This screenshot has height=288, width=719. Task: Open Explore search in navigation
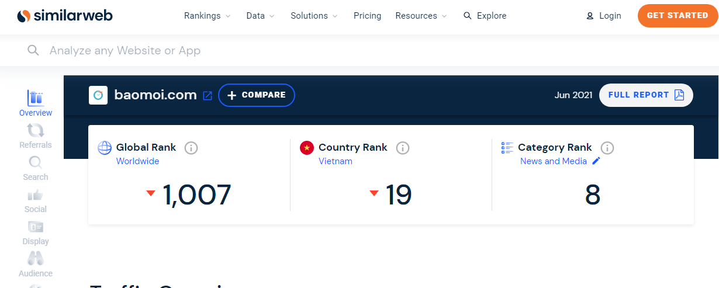click(x=485, y=16)
